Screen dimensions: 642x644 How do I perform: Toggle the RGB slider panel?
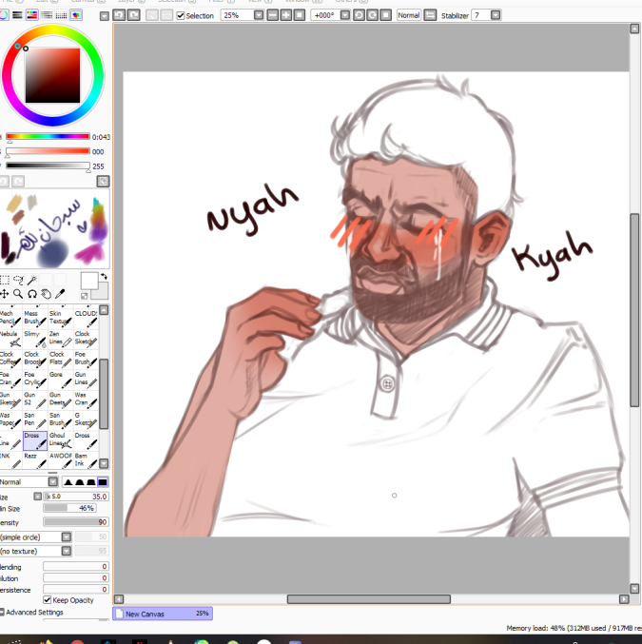click(17, 15)
